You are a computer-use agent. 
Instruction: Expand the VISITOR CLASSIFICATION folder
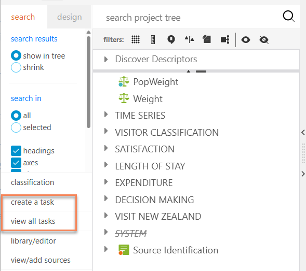click(x=106, y=131)
